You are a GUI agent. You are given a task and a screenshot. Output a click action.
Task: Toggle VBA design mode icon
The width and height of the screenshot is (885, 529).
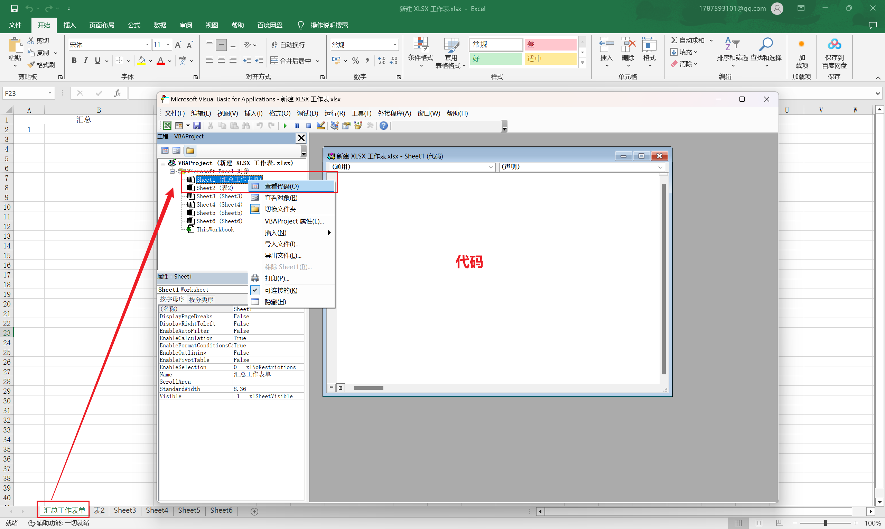tap(320, 126)
